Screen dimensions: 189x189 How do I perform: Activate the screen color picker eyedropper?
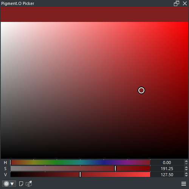click(x=29, y=184)
